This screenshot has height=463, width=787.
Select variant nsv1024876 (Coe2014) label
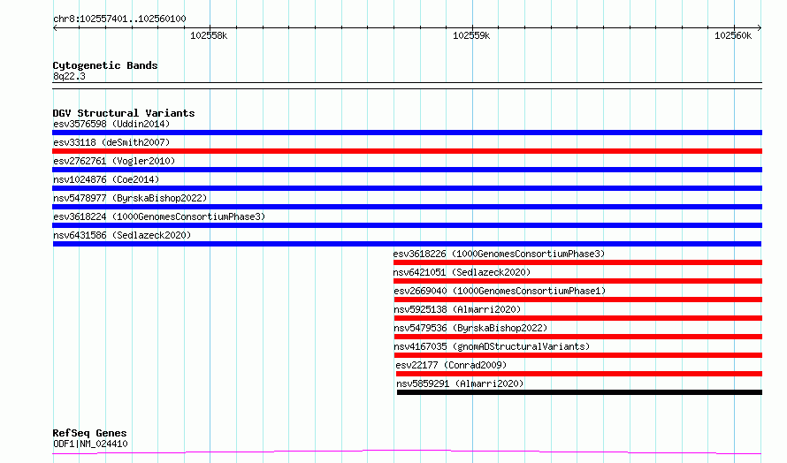tap(106, 179)
